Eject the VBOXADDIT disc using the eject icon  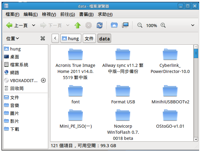[x=43, y=80]
